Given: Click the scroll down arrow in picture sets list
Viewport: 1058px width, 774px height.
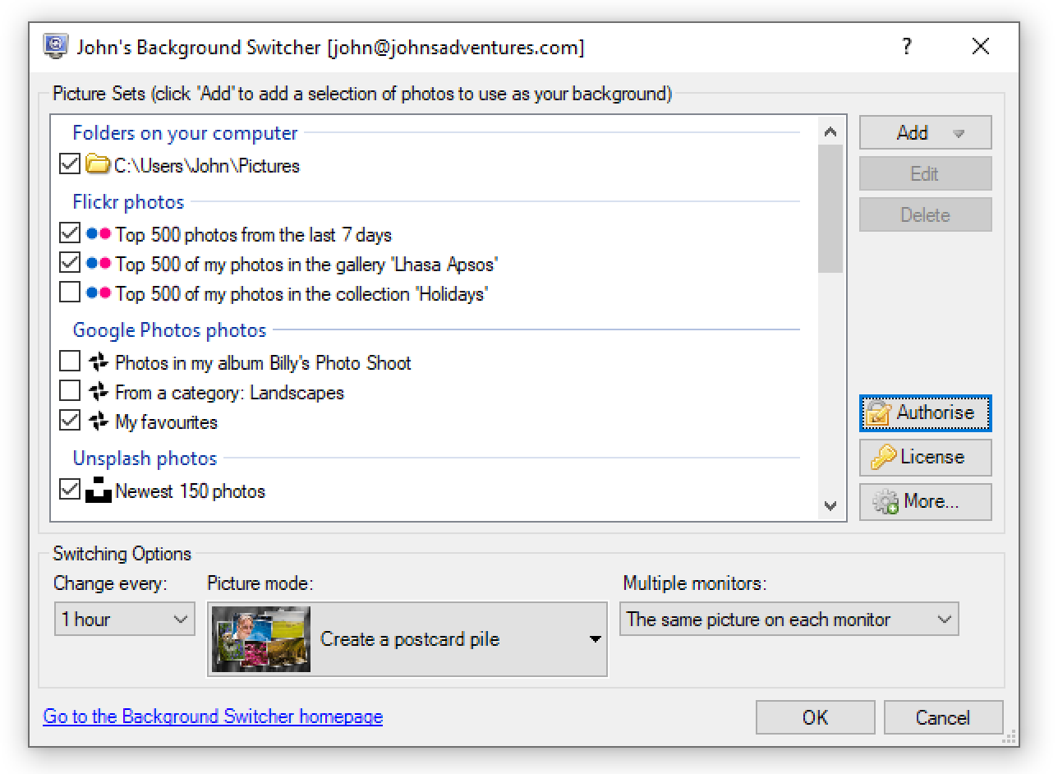Looking at the screenshot, I should 830,506.
